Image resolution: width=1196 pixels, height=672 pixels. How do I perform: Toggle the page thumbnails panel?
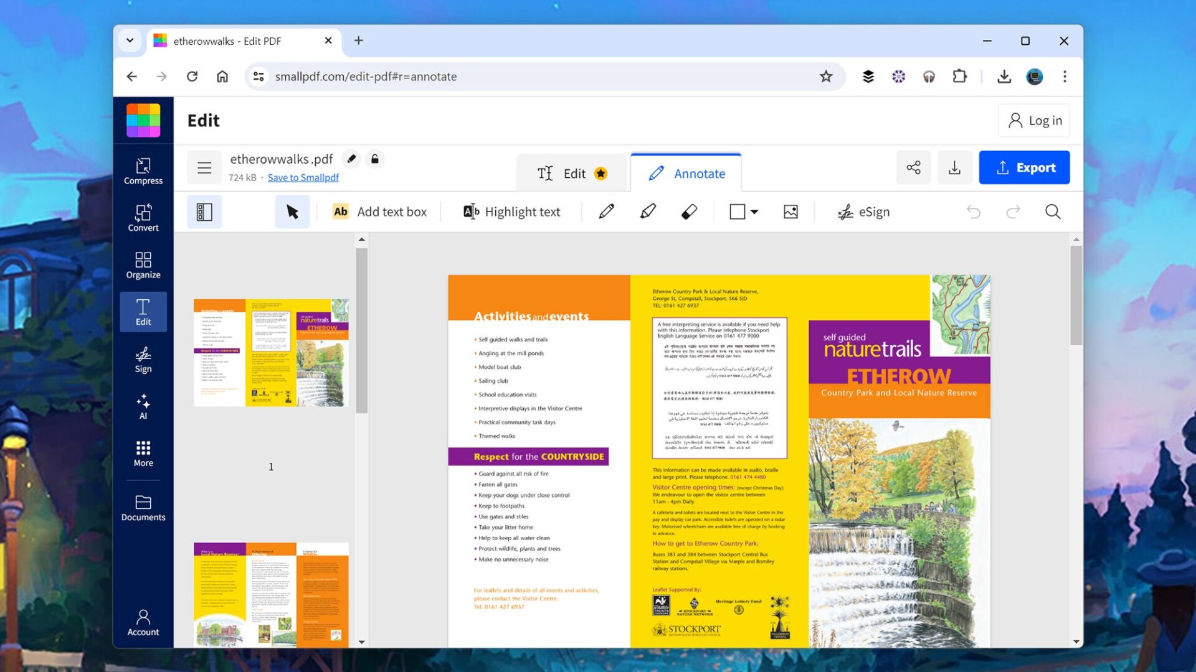click(x=204, y=212)
